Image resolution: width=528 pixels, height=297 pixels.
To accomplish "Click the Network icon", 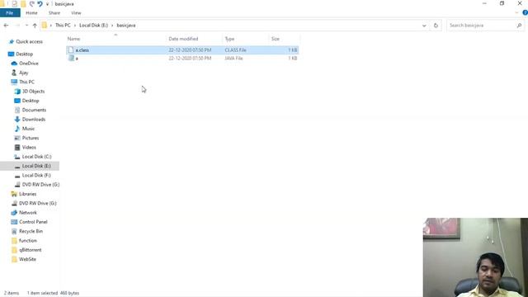I will pos(14,213).
